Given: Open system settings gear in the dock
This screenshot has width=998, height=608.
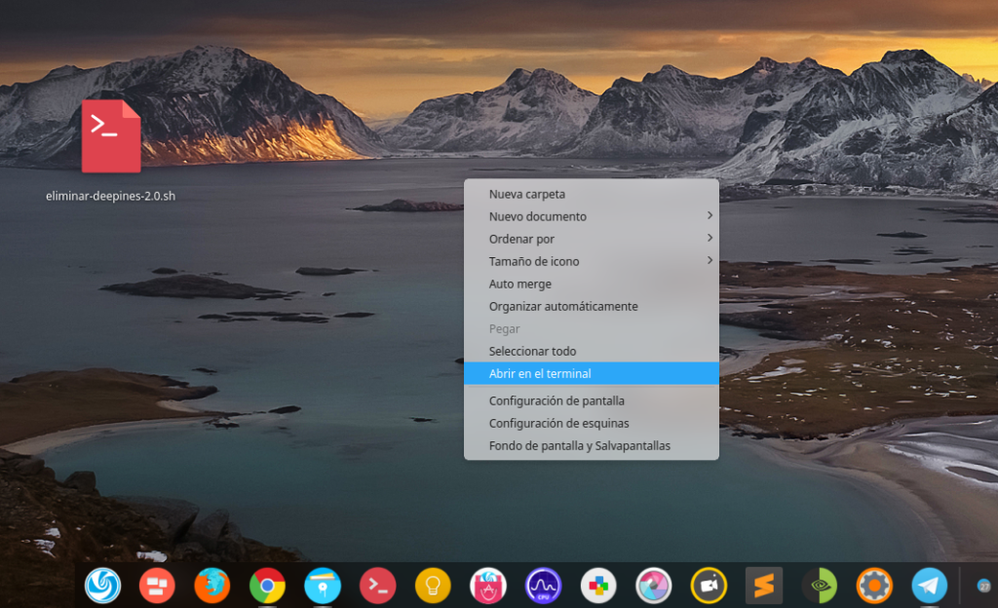Looking at the screenshot, I should coord(874,586).
